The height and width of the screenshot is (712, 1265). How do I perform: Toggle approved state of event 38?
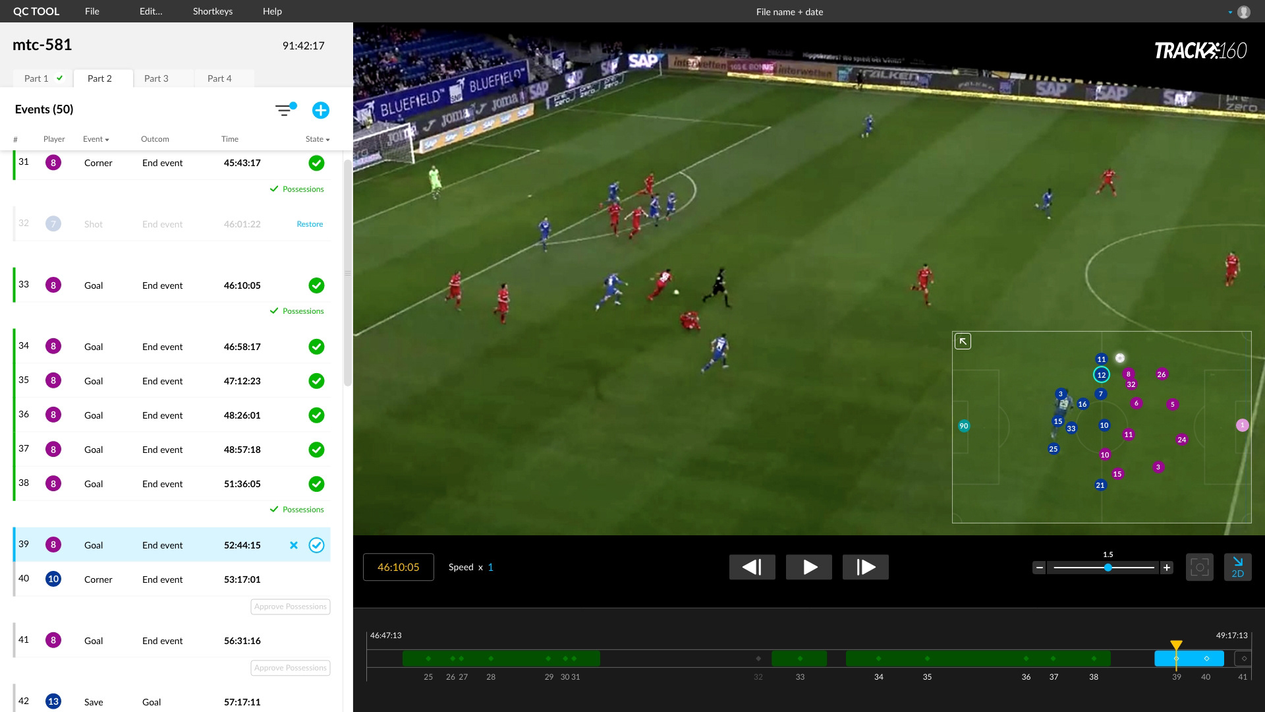317,484
